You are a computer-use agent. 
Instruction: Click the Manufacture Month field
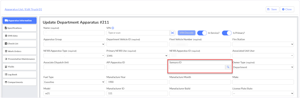tap(200, 82)
